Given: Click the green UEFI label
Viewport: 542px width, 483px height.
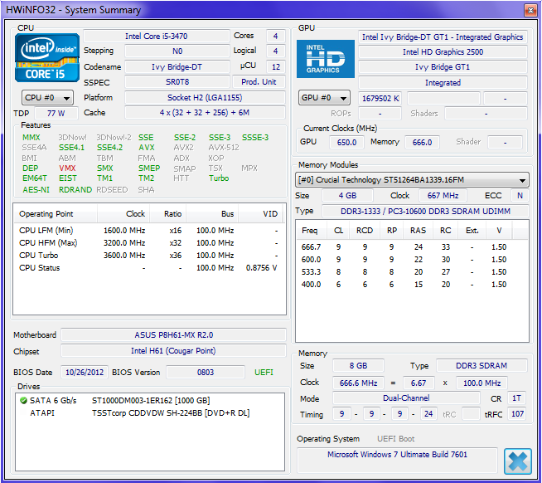Looking at the screenshot, I should (x=264, y=372).
